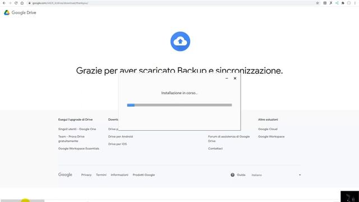Click the profile avatar icon in toolbar
This screenshot has height=202, width=359.
click(349, 3)
